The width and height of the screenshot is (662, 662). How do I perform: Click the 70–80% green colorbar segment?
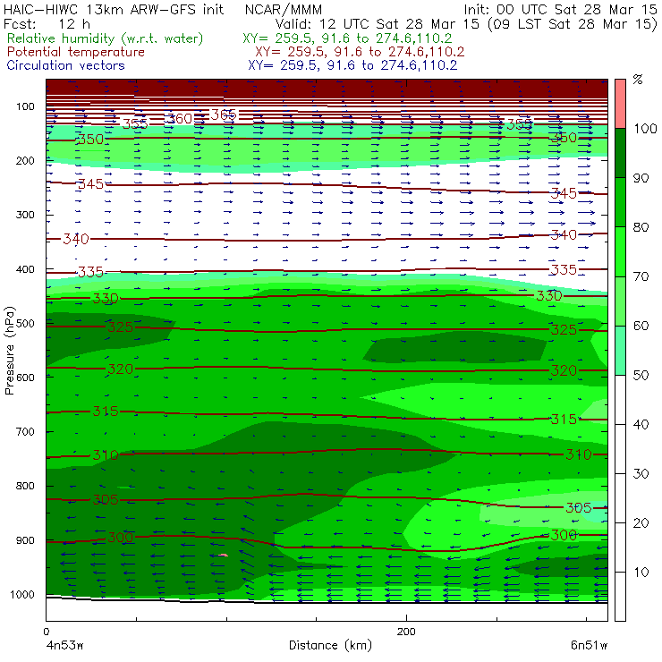coord(620,251)
